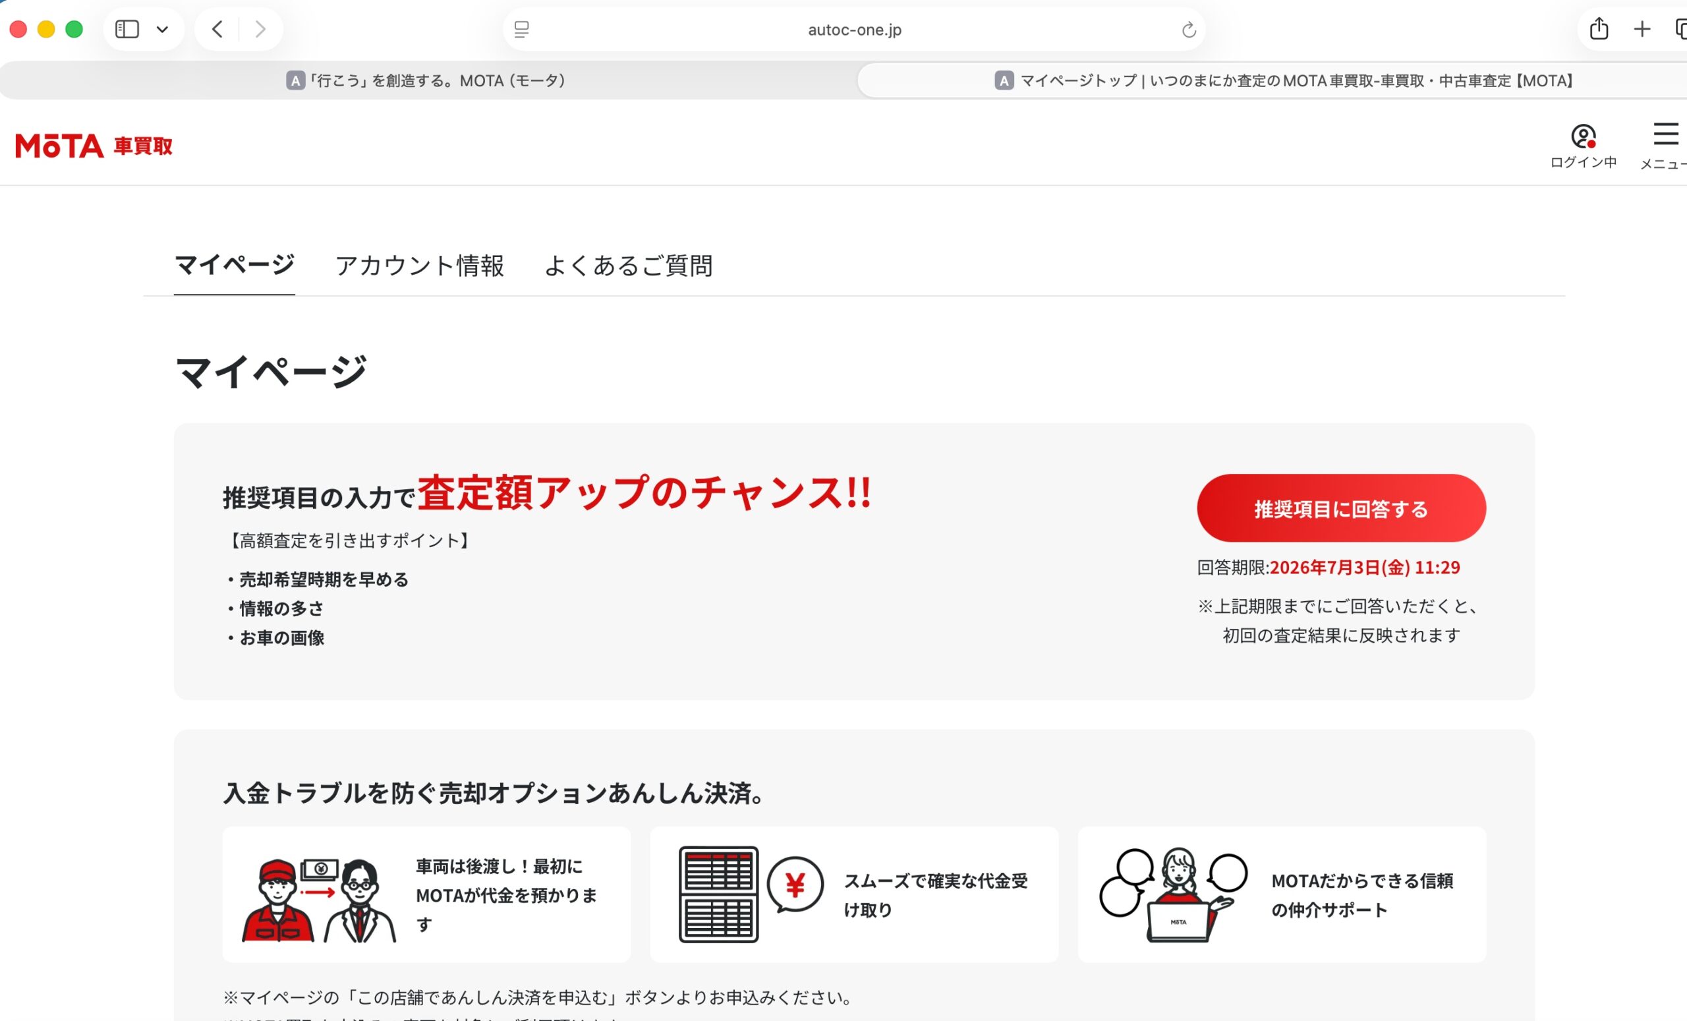The height and width of the screenshot is (1021, 1687).
Task: Click the MOTAだからできる信頼の仲介サポート card text
Action: [x=1363, y=895]
